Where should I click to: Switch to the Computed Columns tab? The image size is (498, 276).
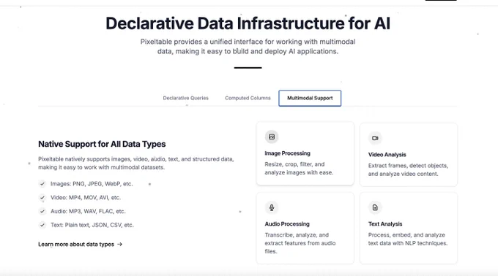pos(248,98)
